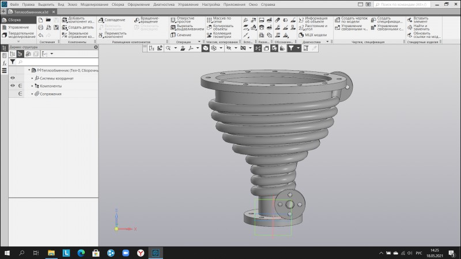Open tree panel settings gear
Screen dimensions: 461x259
(96, 47)
